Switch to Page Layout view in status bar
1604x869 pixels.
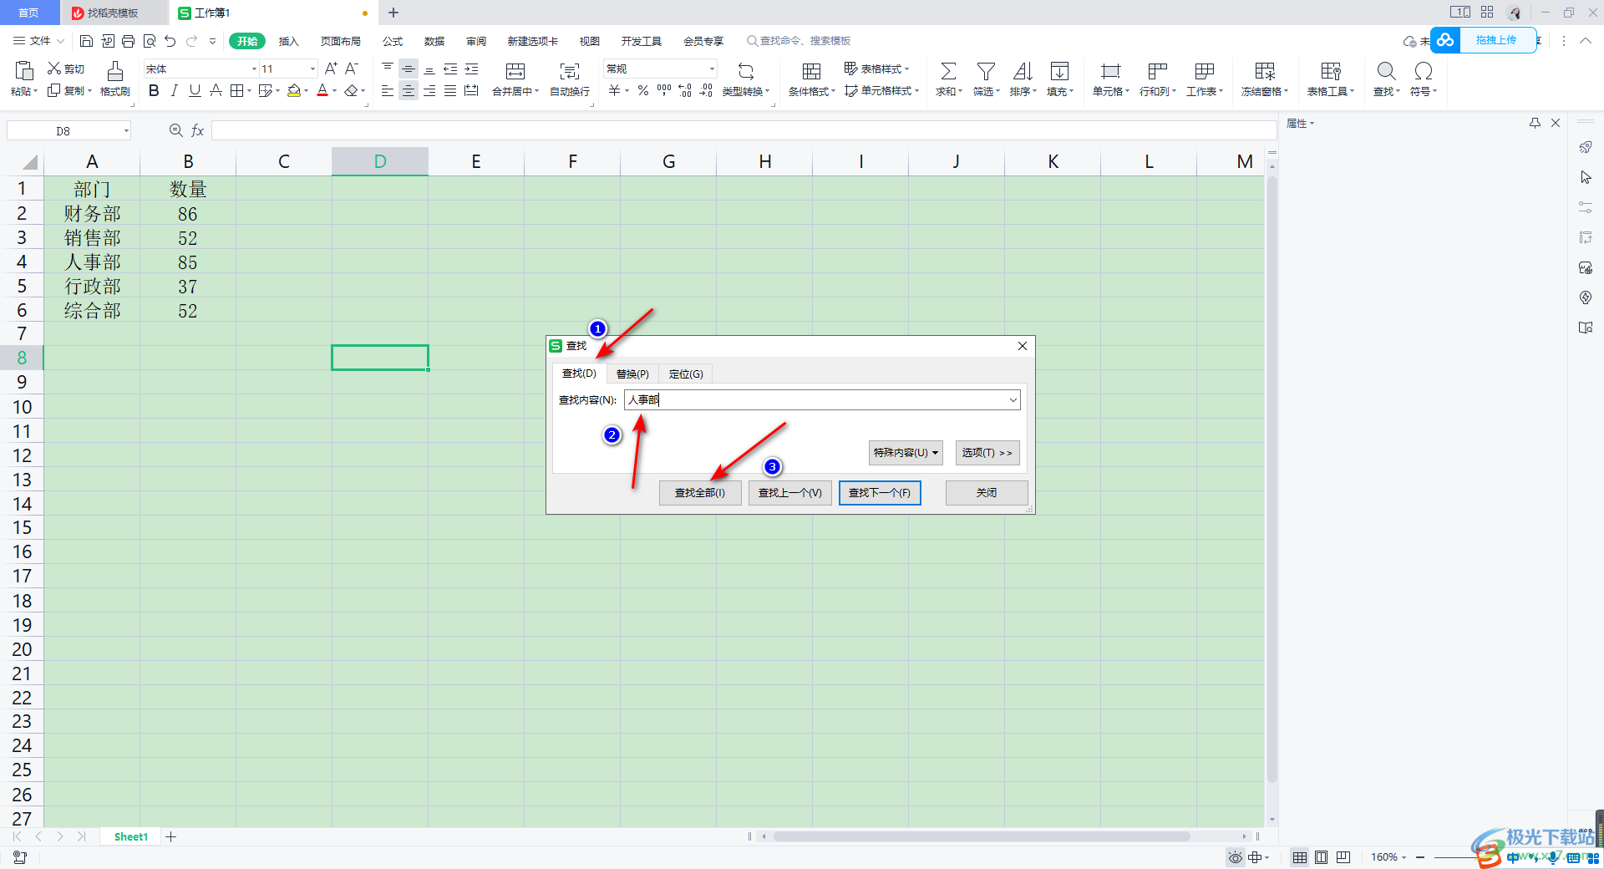pyautogui.click(x=1321, y=857)
